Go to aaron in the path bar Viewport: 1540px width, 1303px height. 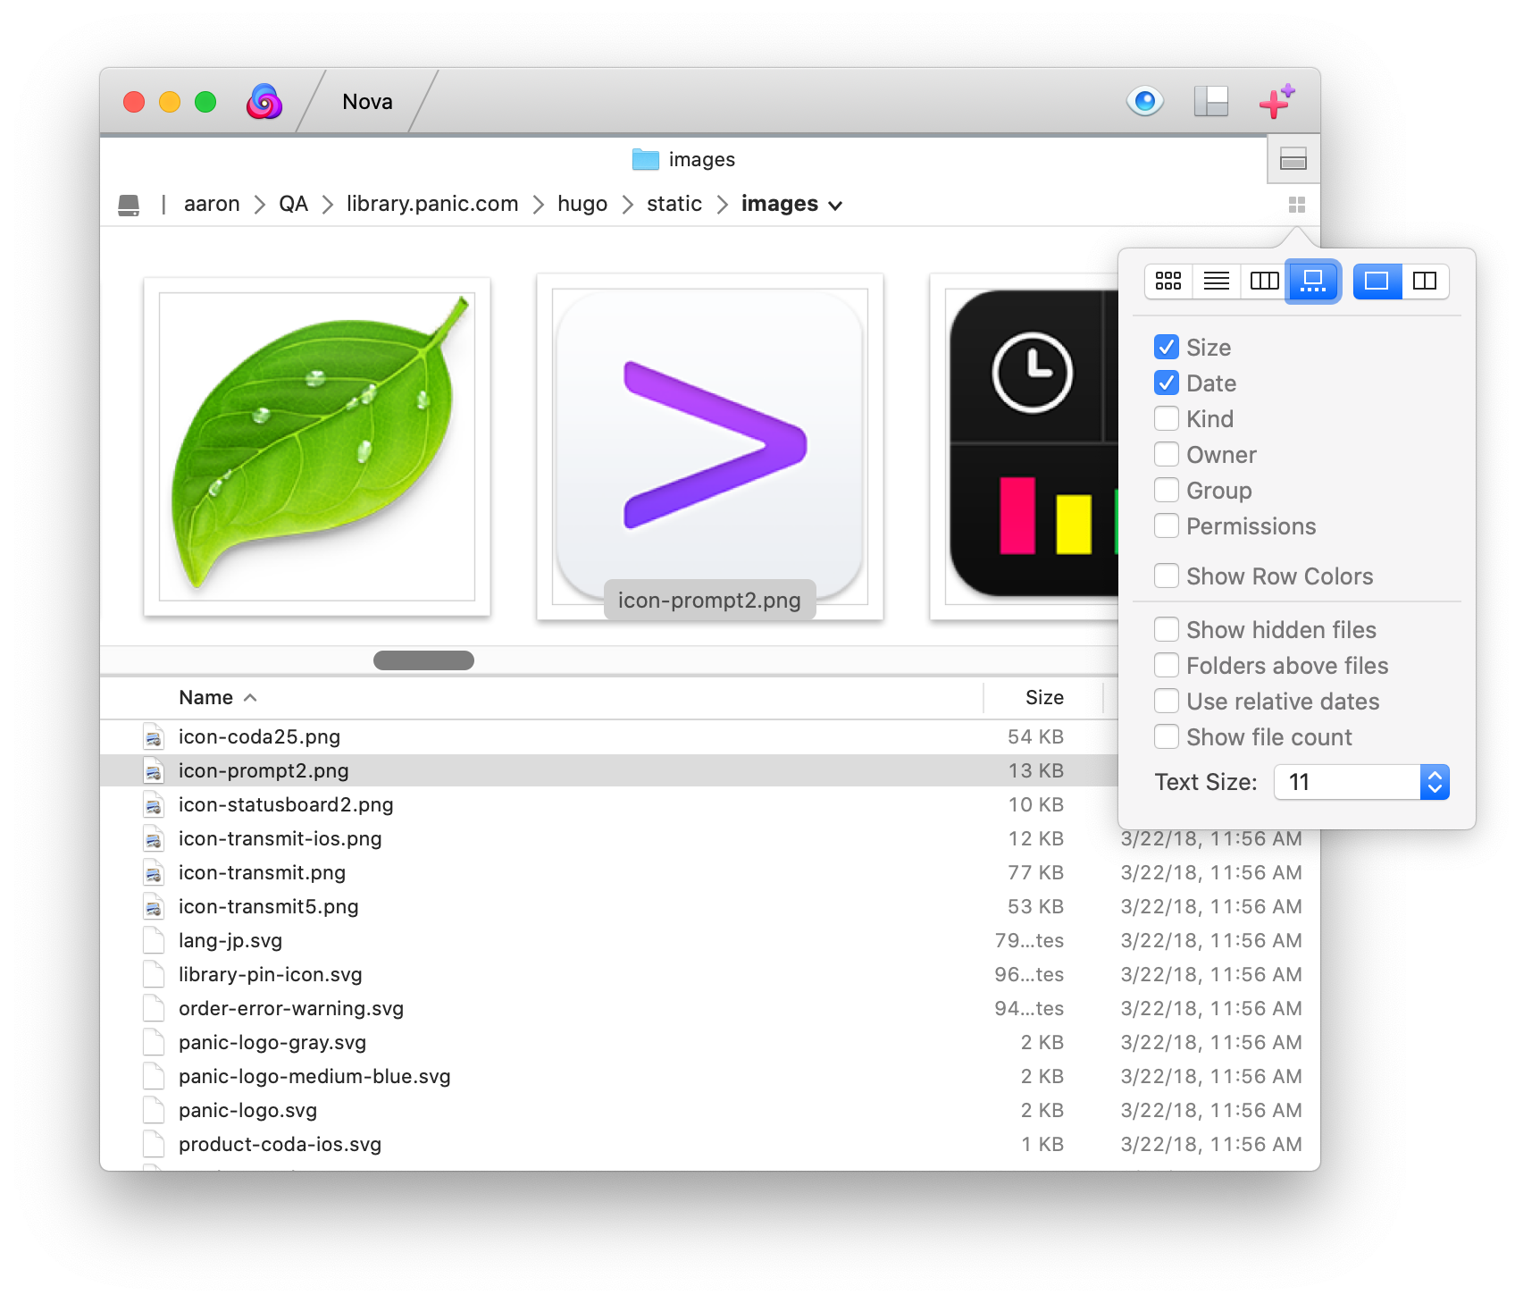tap(212, 204)
